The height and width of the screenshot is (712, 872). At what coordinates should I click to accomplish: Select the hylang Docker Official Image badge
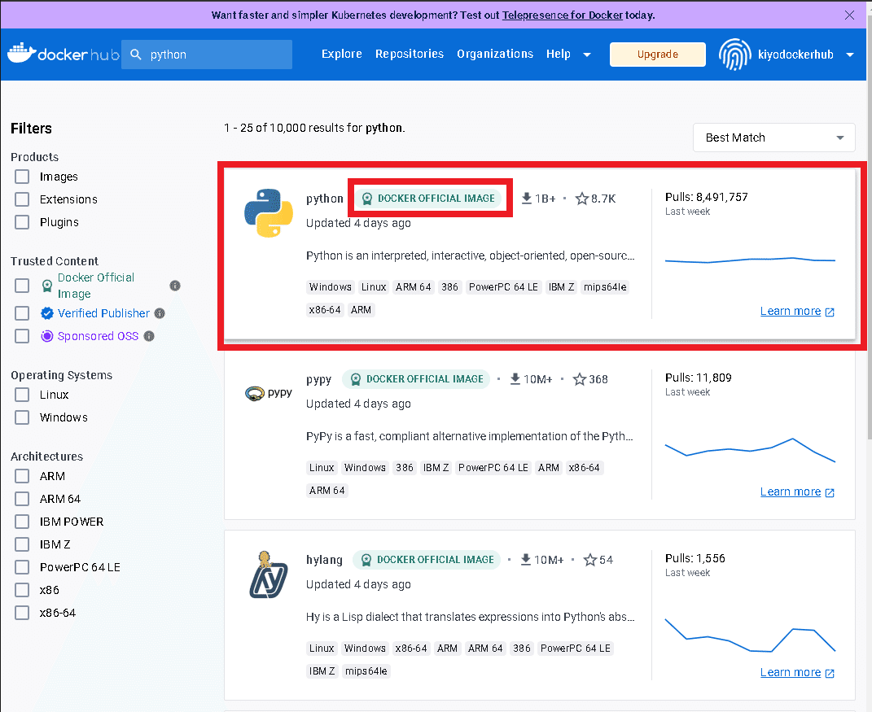(427, 560)
